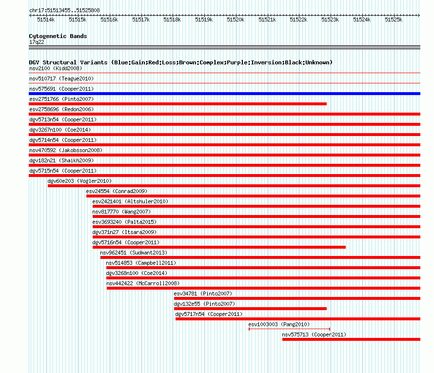
Task: Select esv34781 (Pinto2007) label
Action: click(x=203, y=294)
